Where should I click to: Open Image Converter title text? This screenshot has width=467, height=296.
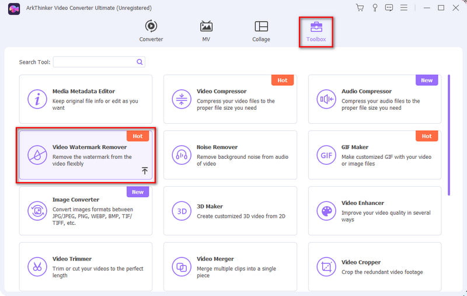(76, 200)
